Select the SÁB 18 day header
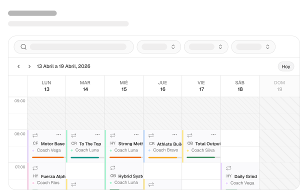This screenshot has height=190, width=300. coord(240,86)
